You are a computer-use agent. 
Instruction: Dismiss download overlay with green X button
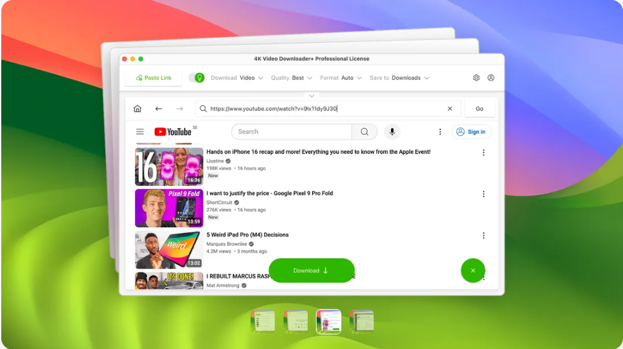[x=473, y=271]
